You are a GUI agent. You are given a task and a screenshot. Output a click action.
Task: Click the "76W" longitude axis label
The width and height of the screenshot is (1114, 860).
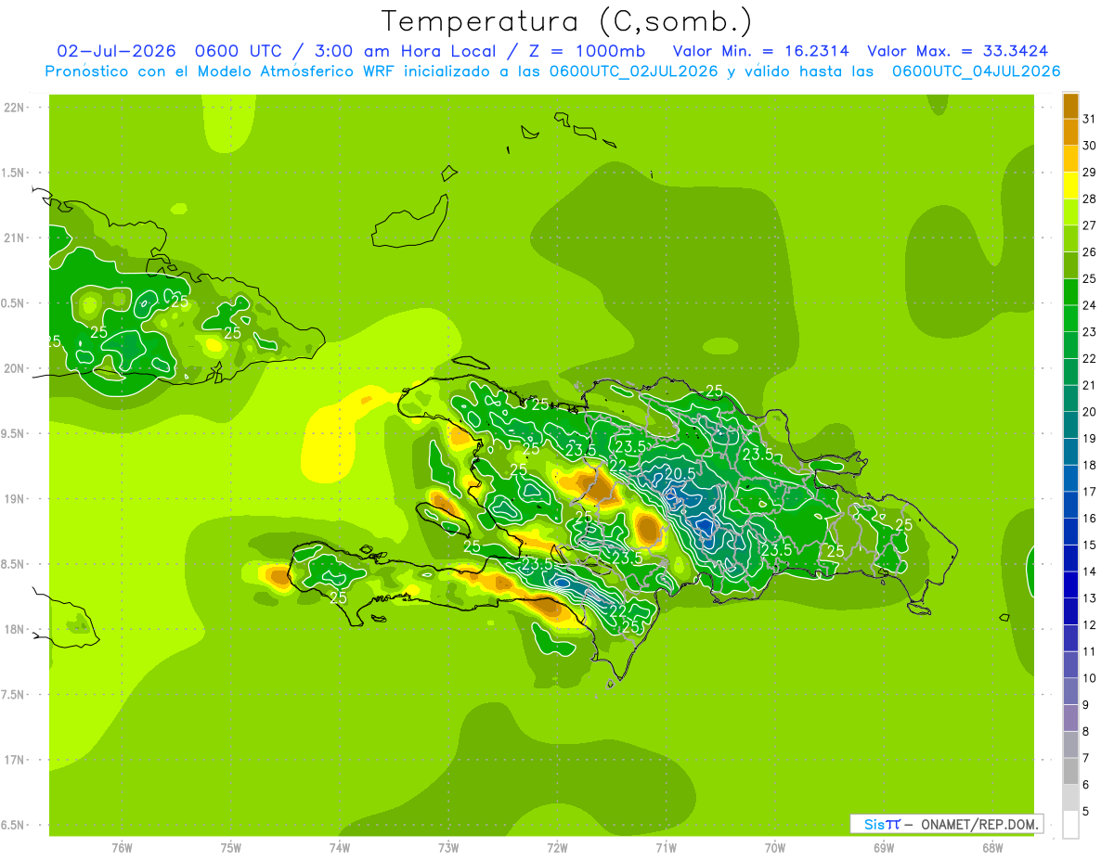click(x=122, y=848)
